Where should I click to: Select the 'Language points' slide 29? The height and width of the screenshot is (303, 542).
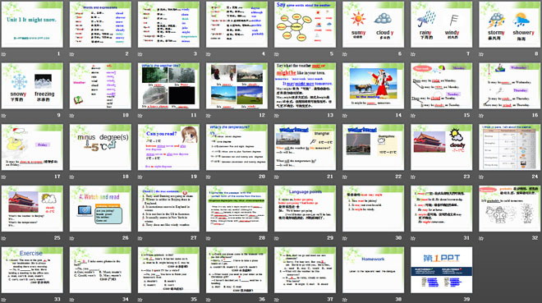click(x=305, y=209)
